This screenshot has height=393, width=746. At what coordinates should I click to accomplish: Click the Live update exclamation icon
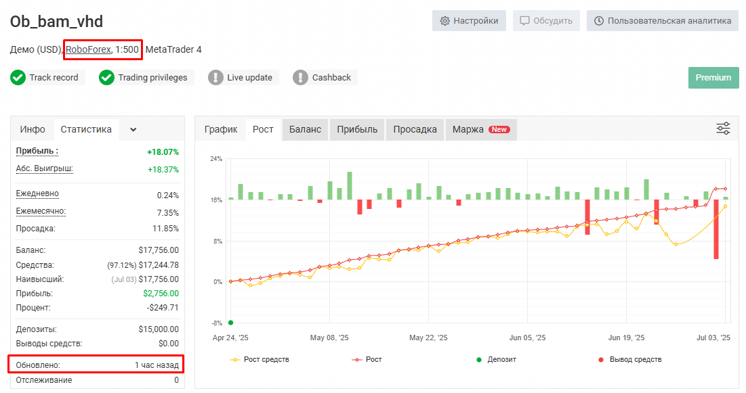point(215,78)
